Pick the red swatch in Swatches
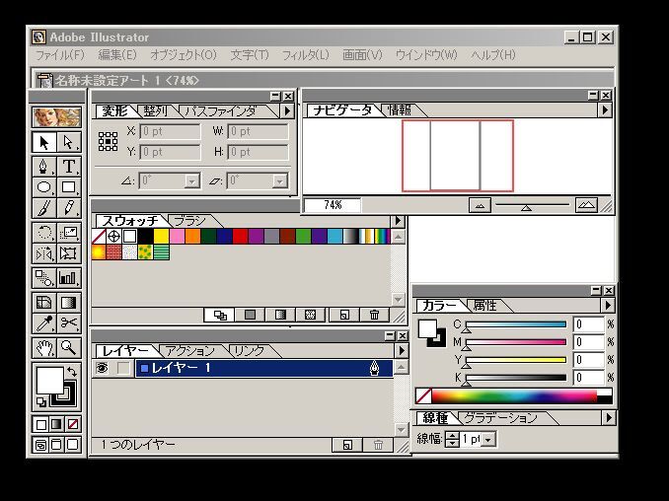 (240, 237)
